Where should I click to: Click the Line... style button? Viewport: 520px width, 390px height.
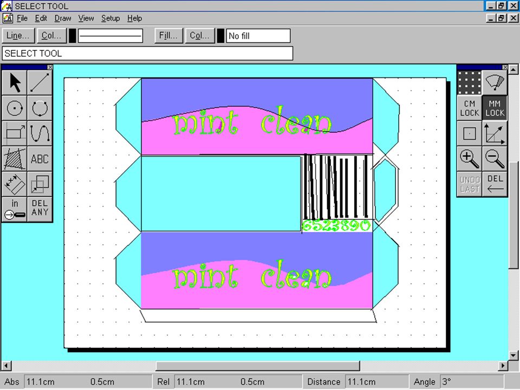tap(18, 36)
